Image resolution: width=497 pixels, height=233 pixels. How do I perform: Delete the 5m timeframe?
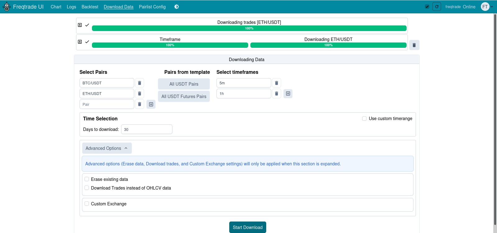pos(276,83)
